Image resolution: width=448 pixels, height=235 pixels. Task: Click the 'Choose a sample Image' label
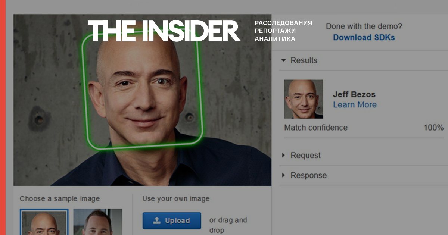pyautogui.click(x=60, y=199)
